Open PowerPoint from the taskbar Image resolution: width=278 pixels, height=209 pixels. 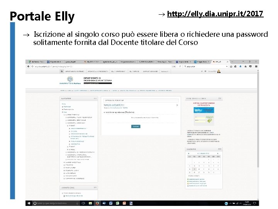(x=124, y=203)
